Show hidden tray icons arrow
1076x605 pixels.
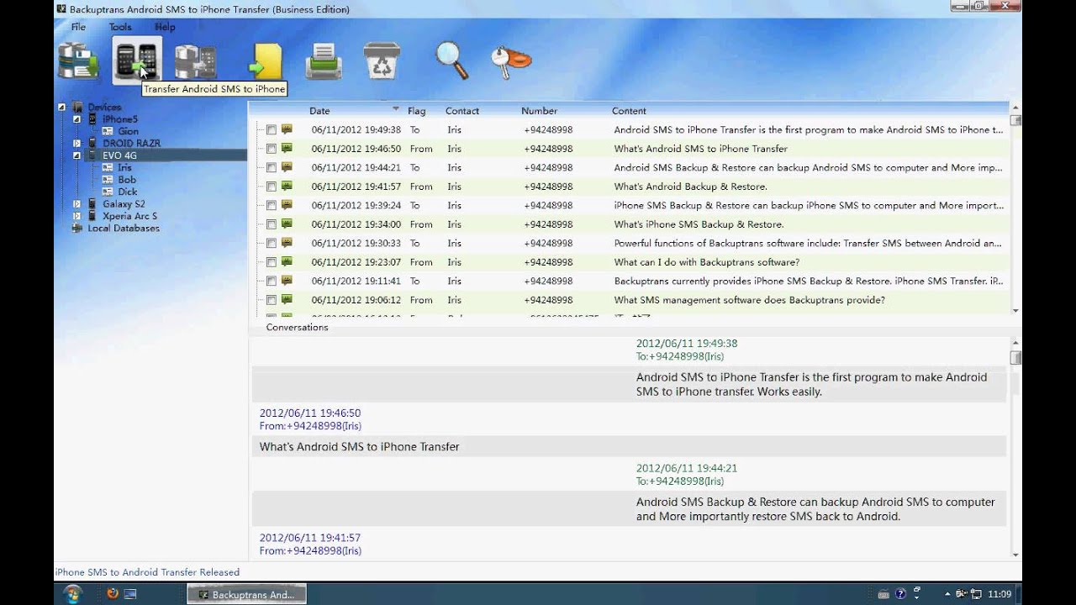pos(947,594)
